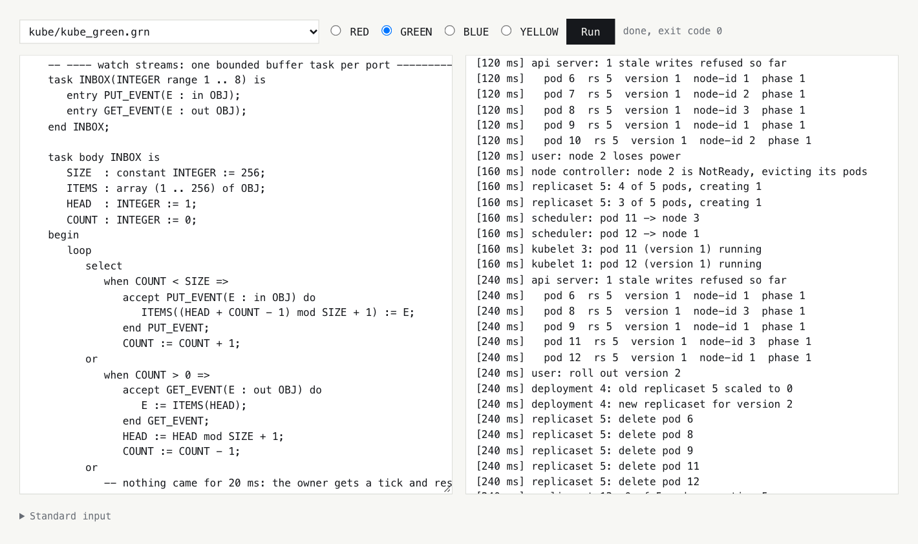Click the 'end PUT_EVENT;' line

pyautogui.click(x=166, y=328)
